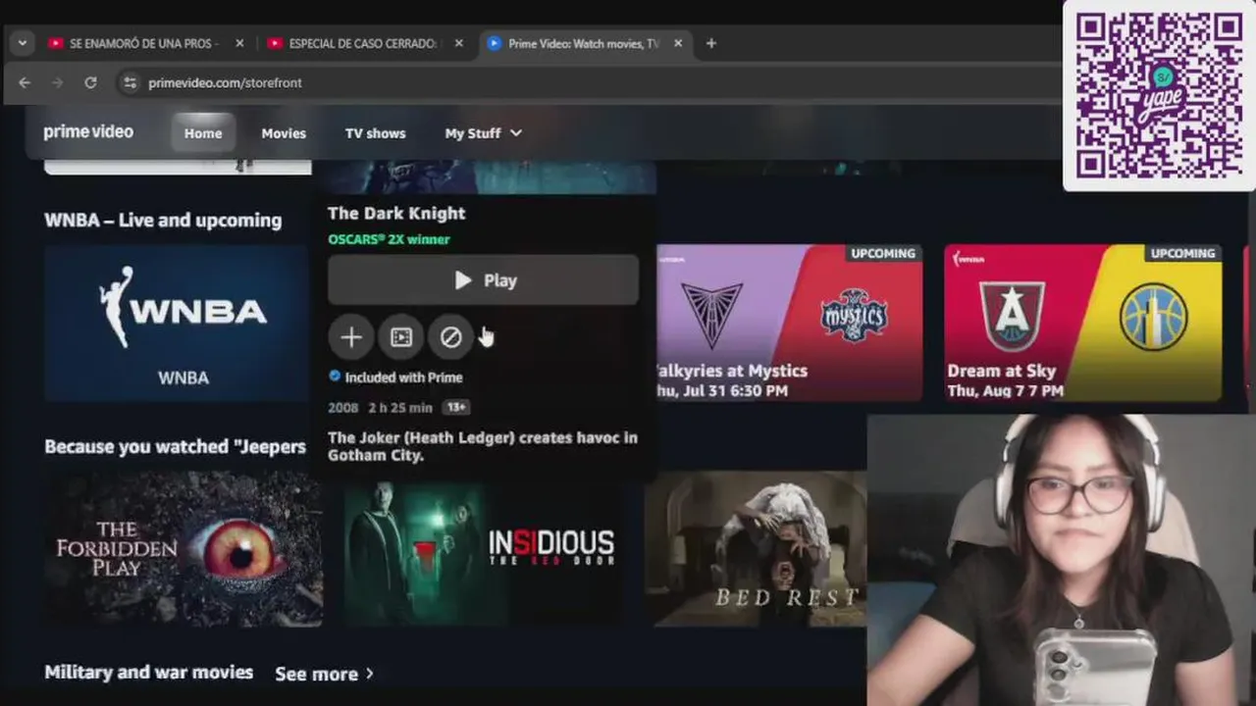Click The Dark Knight title text

(x=396, y=214)
